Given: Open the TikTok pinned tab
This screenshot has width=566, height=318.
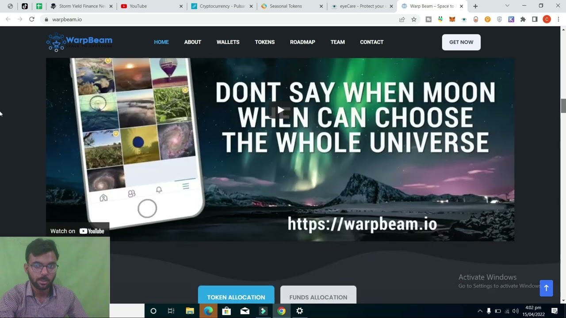Looking at the screenshot, I should coord(24,6).
